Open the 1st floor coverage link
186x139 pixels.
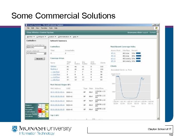[x=55, y=72]
